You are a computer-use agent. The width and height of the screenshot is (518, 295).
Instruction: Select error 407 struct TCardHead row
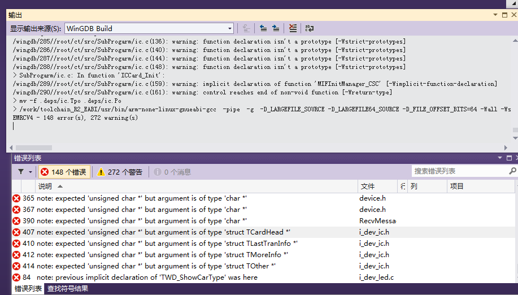click(x=263, y=232)
